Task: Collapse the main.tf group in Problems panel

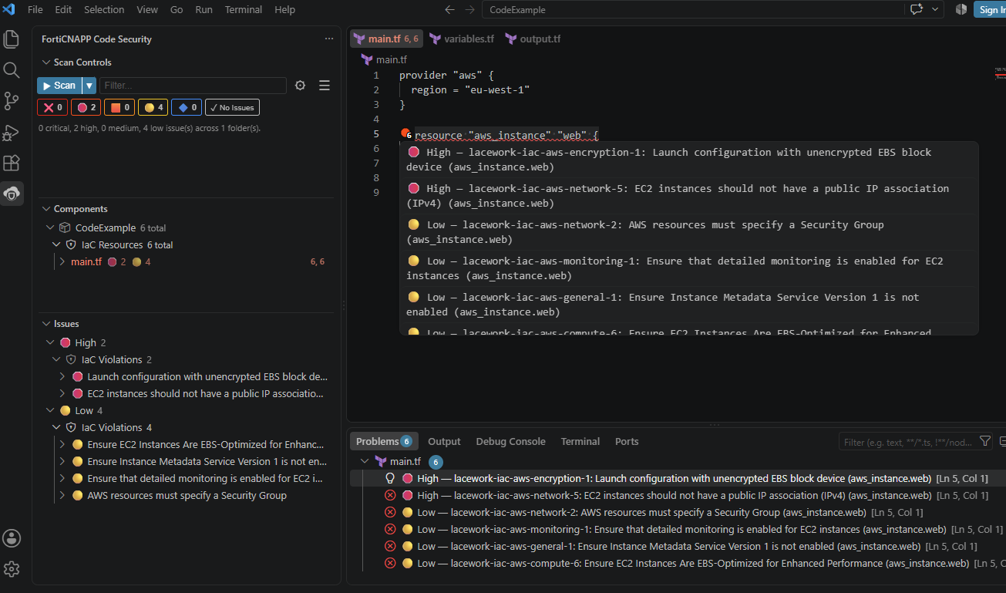Action: (x=365, y=462)
